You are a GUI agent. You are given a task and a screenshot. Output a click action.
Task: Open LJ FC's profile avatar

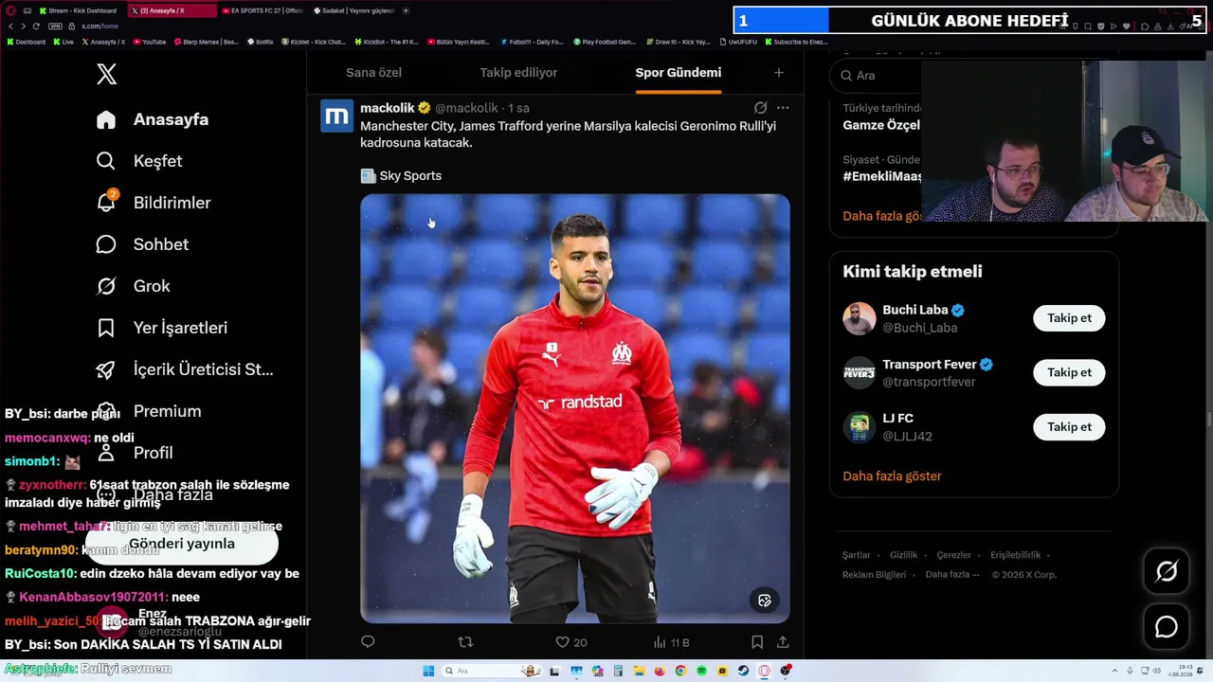(x=860, y=427)
